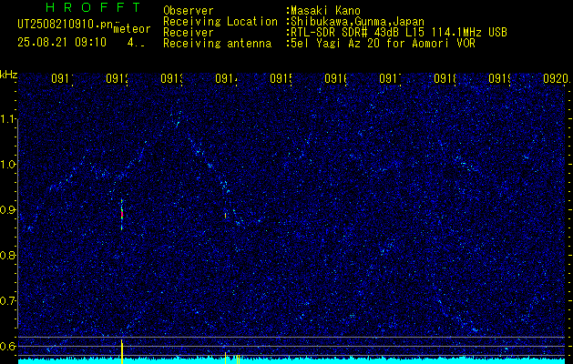Click the HROFFT title text
573x364 pixels.
tap(93, 7)
